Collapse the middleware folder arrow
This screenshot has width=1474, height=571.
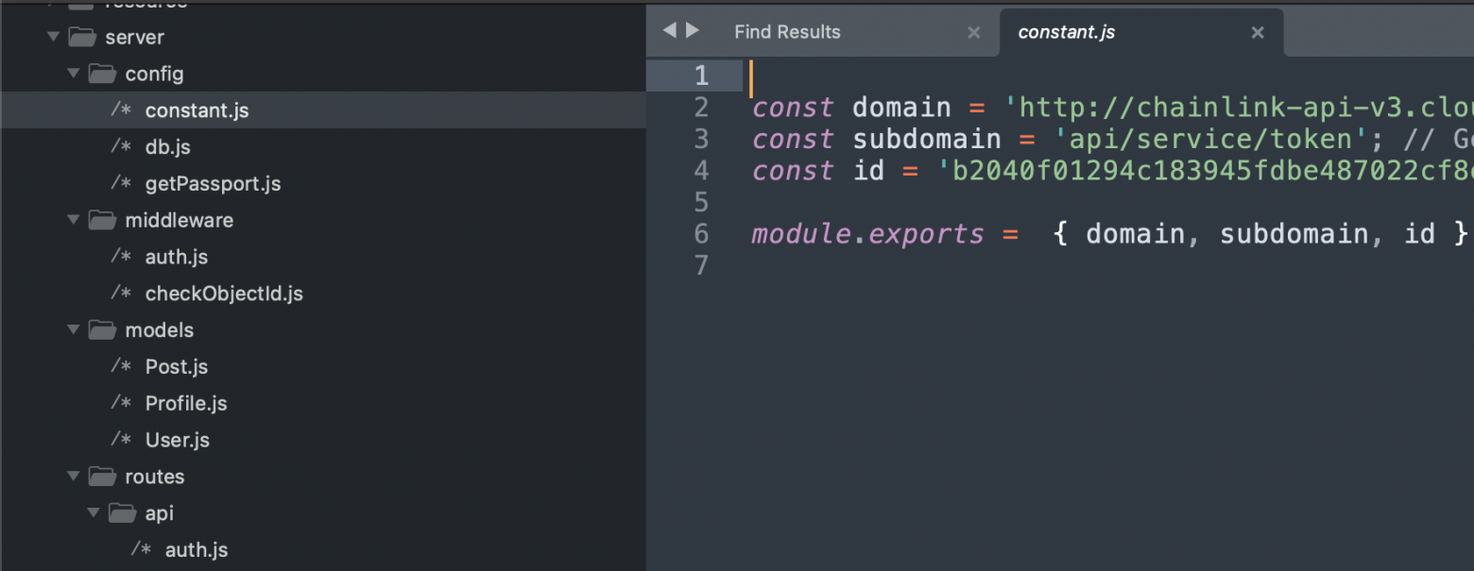click(x=73, y=220)
